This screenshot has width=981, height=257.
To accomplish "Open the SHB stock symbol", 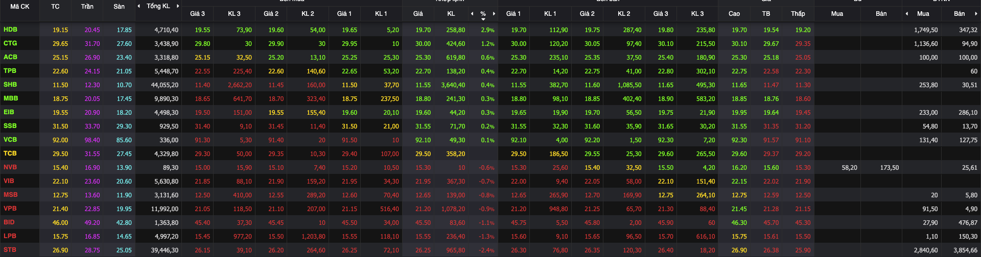I will 10,85.
